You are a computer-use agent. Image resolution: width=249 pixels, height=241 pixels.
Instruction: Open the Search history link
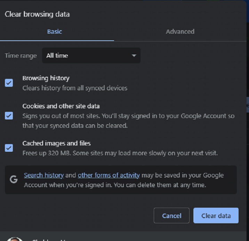point(43,175)
